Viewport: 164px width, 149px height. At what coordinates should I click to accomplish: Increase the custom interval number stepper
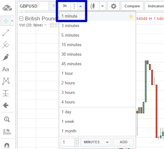[77, 140]
